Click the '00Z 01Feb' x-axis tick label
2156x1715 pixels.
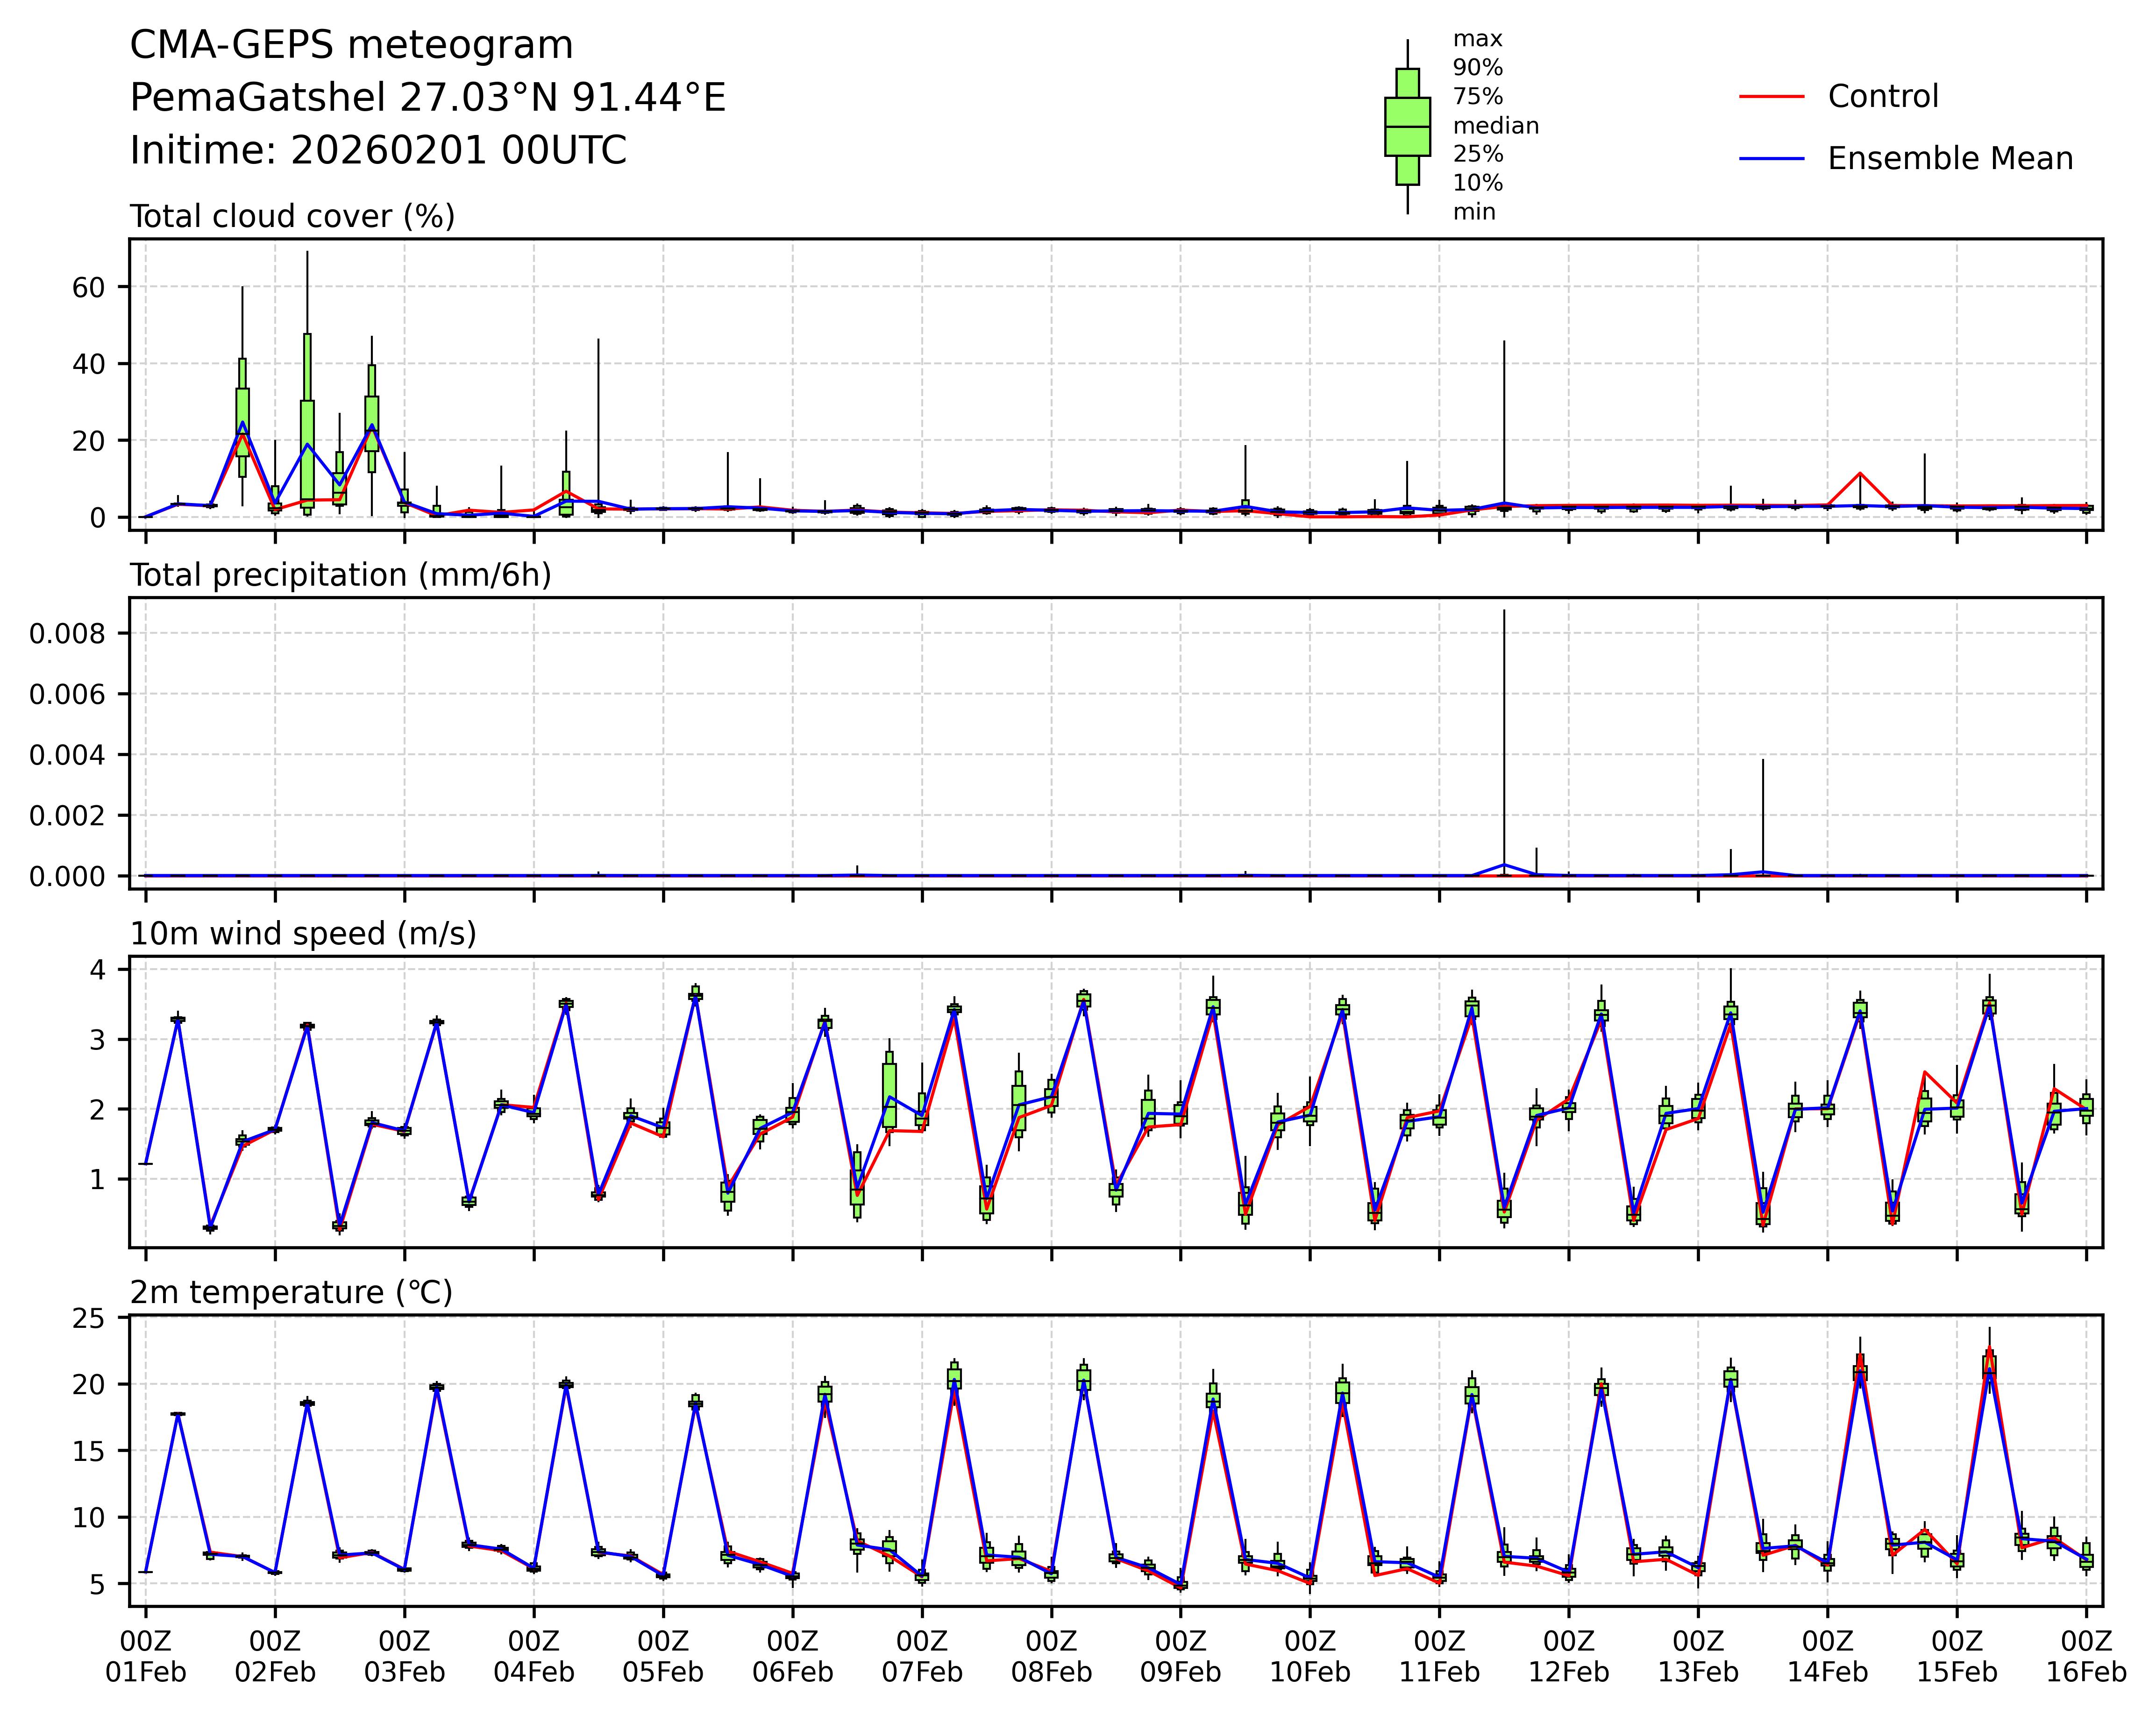pyautogui.click(x=146, y=1657)
